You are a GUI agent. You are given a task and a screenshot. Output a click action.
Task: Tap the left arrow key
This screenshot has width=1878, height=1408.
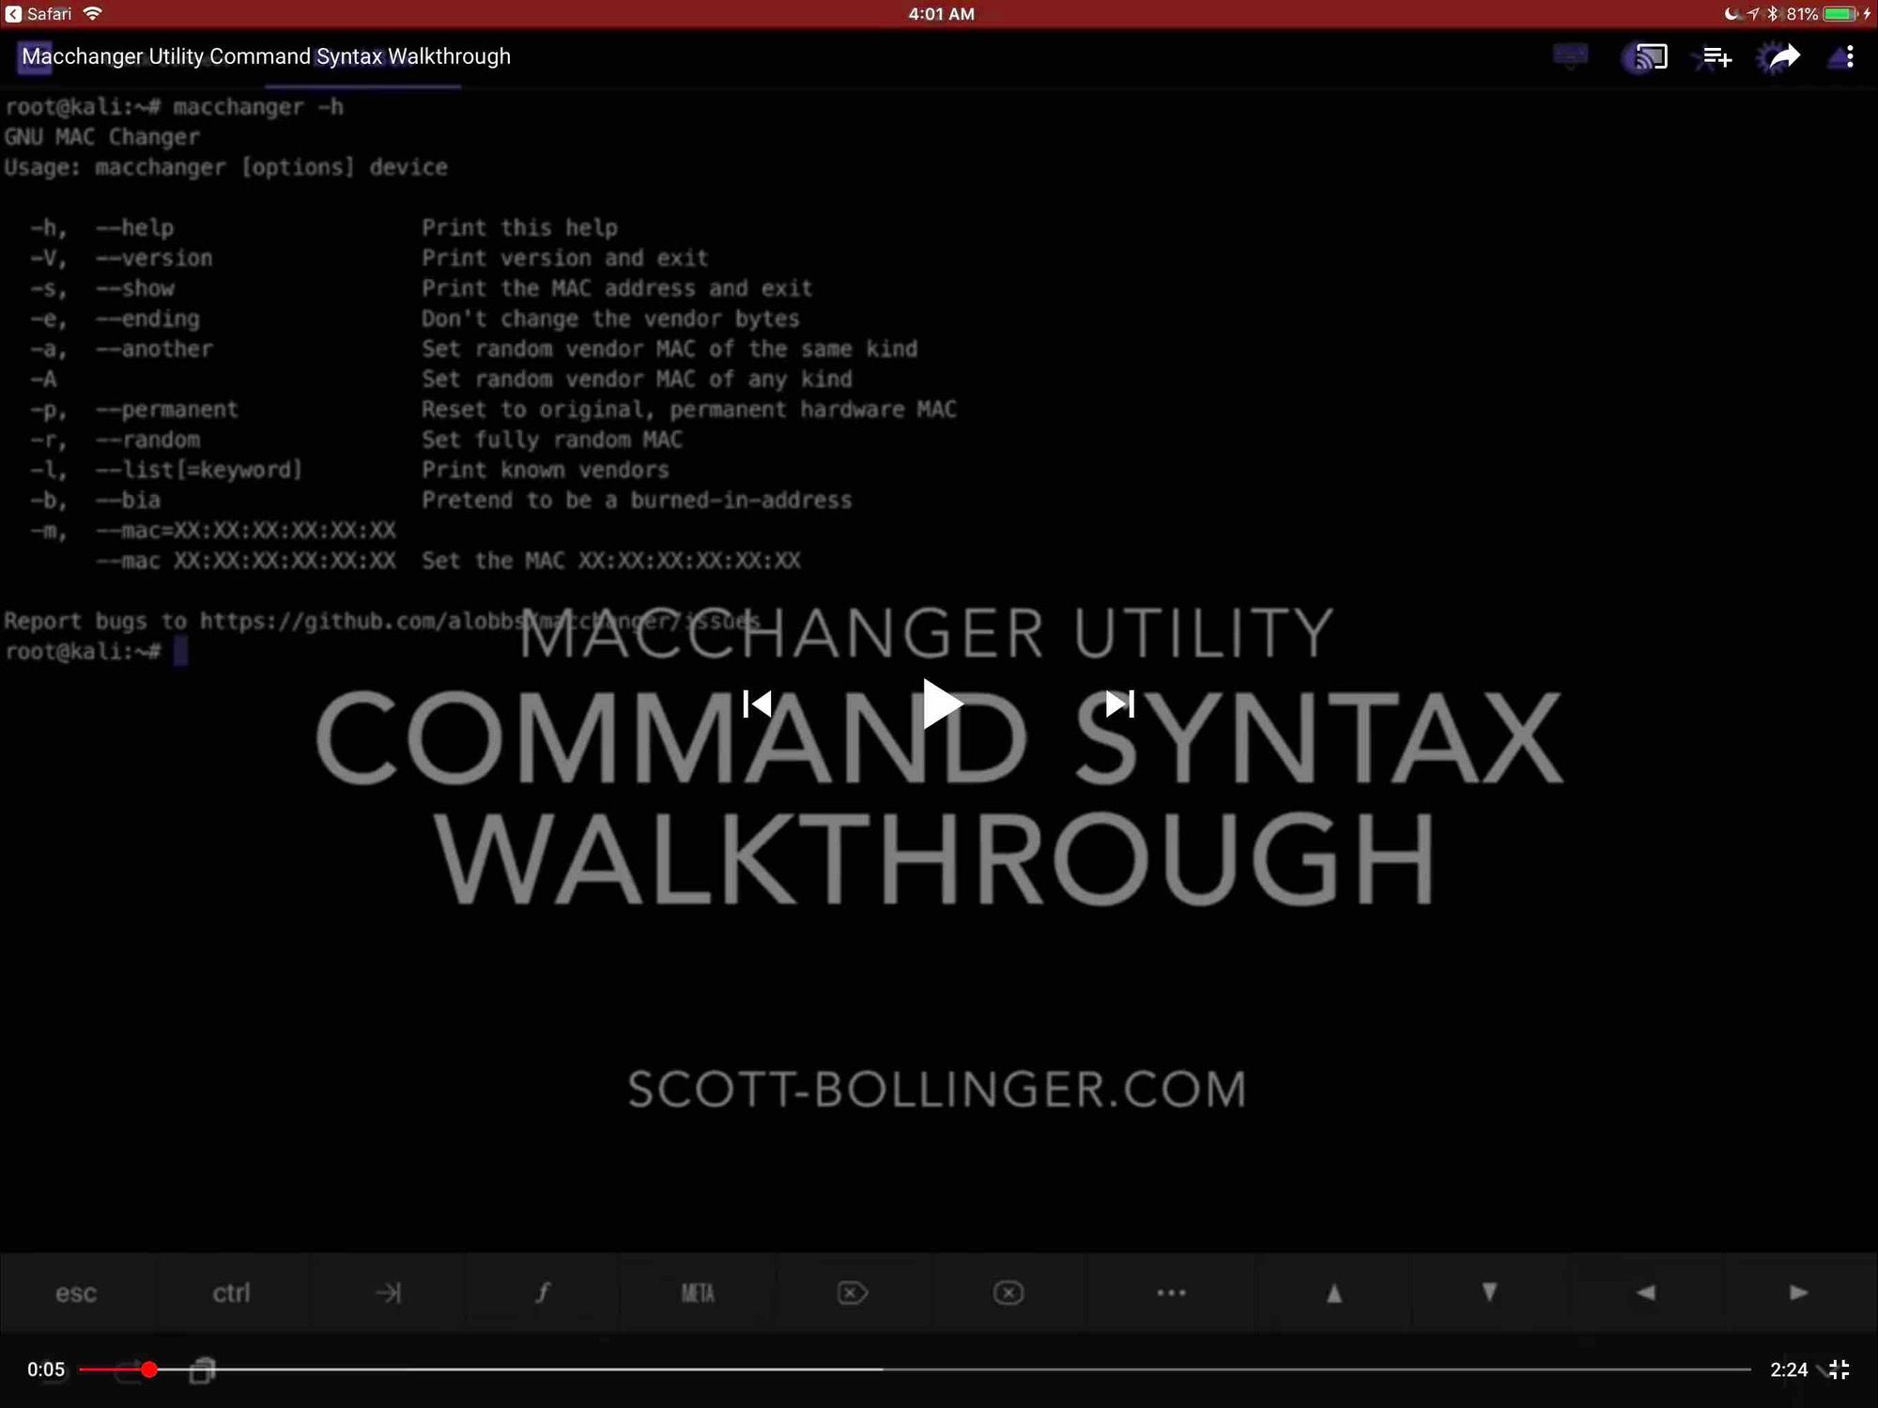tap(1645, 1293)
